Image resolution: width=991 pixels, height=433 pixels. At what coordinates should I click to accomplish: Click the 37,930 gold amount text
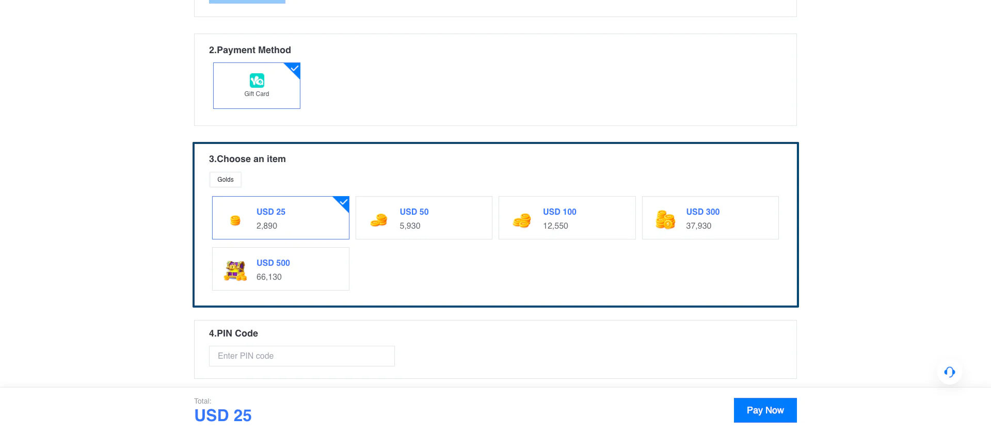coord(698,226)
